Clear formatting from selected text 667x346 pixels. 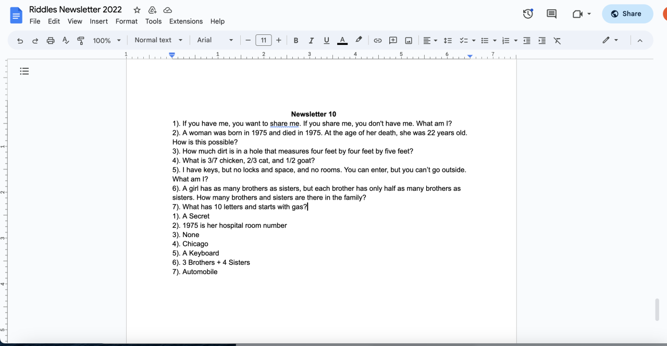coord(557,40)
